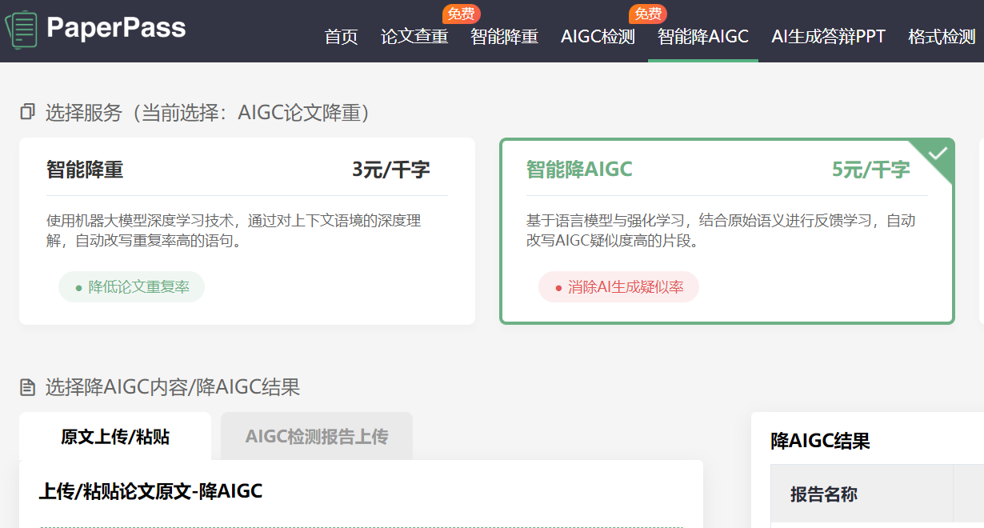Screen dimensions: 984x528
Task: Click the 上传/粘贴论文原文-降AIGC heading
Action: [150, 491]
